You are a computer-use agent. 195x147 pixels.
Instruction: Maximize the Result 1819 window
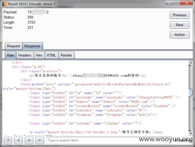pyautogui.click(x=176, y=3)
